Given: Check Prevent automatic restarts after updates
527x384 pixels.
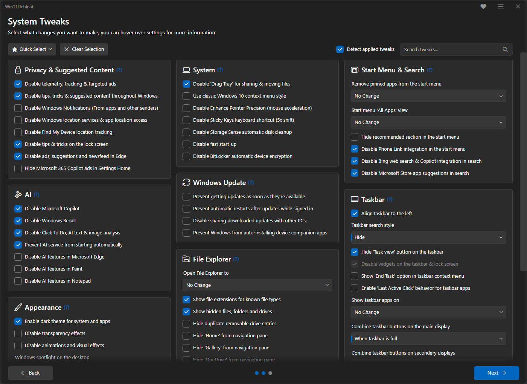Looking at the screenshot, I should click(186, 209).
